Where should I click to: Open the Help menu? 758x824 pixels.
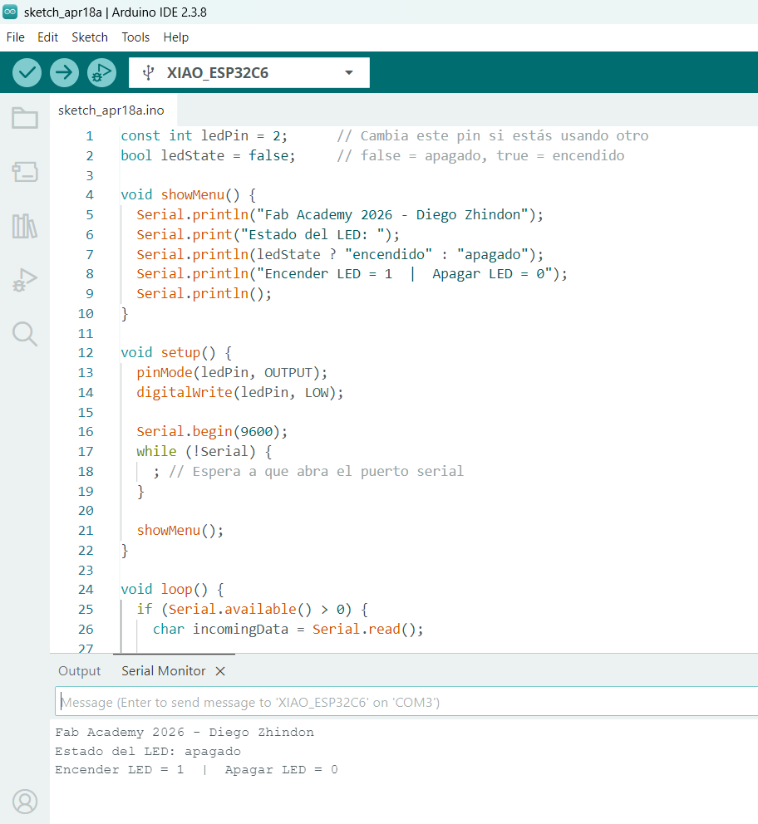175,37
